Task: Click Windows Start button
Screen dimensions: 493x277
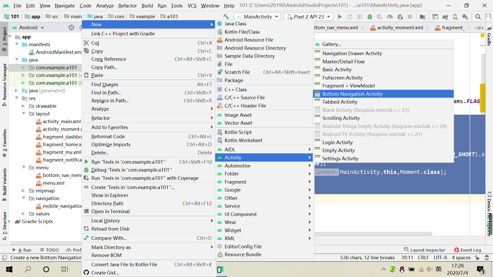Action: pos(9,269)
